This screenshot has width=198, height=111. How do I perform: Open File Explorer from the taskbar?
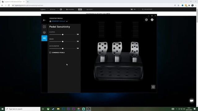point(58,109)
